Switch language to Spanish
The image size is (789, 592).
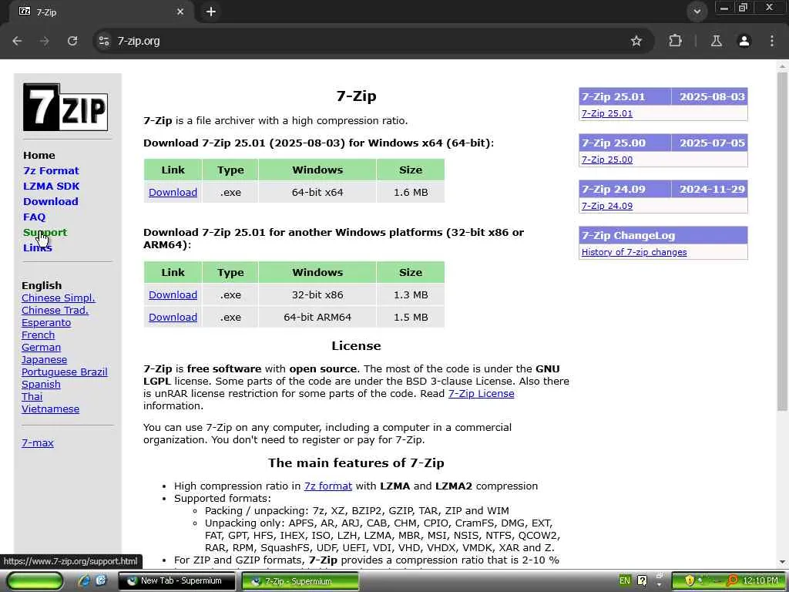(x=41, y=384)
